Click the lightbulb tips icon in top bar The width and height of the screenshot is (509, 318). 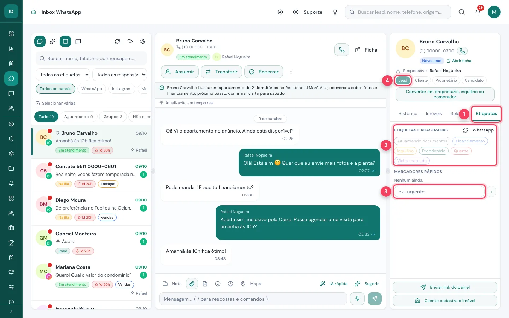335,12
